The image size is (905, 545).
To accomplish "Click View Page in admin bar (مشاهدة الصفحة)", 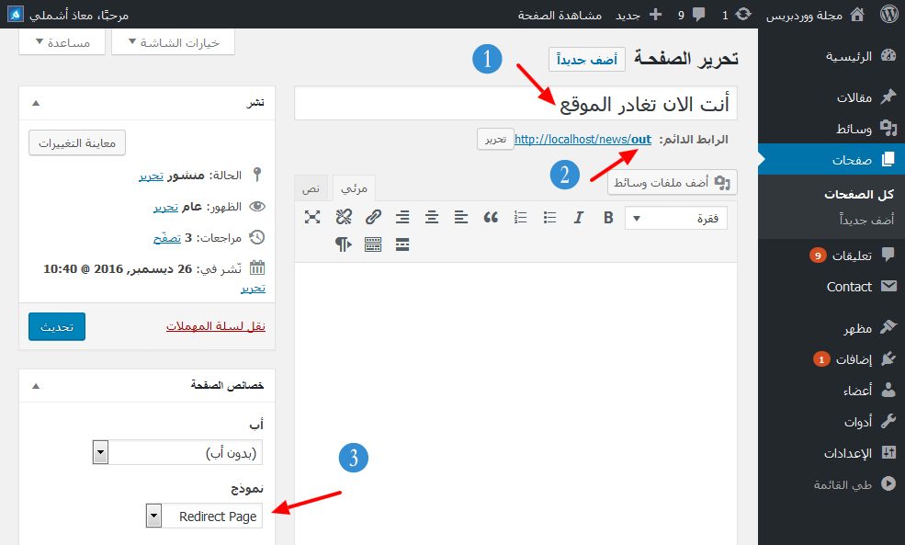I will (560, 15).
